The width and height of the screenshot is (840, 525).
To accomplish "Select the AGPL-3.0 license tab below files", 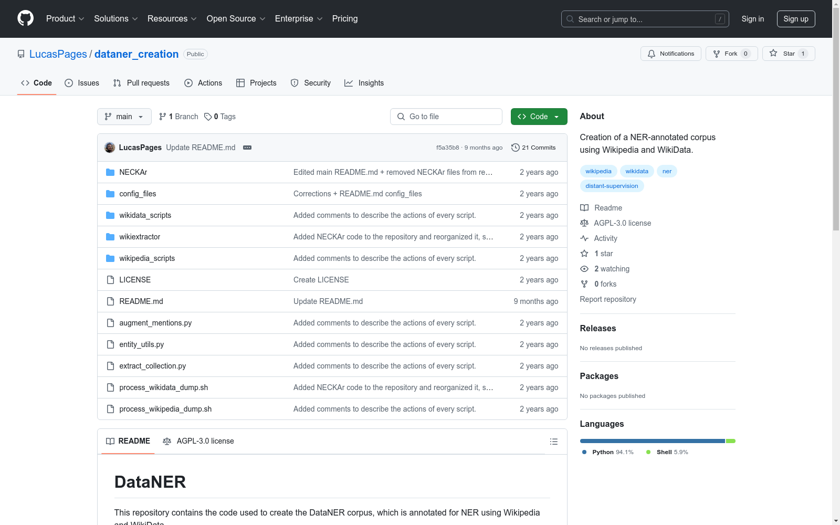I will pos(198,441).
